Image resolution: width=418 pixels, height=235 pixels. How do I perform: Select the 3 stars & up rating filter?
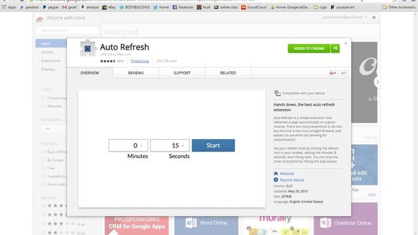pos(44,224)
